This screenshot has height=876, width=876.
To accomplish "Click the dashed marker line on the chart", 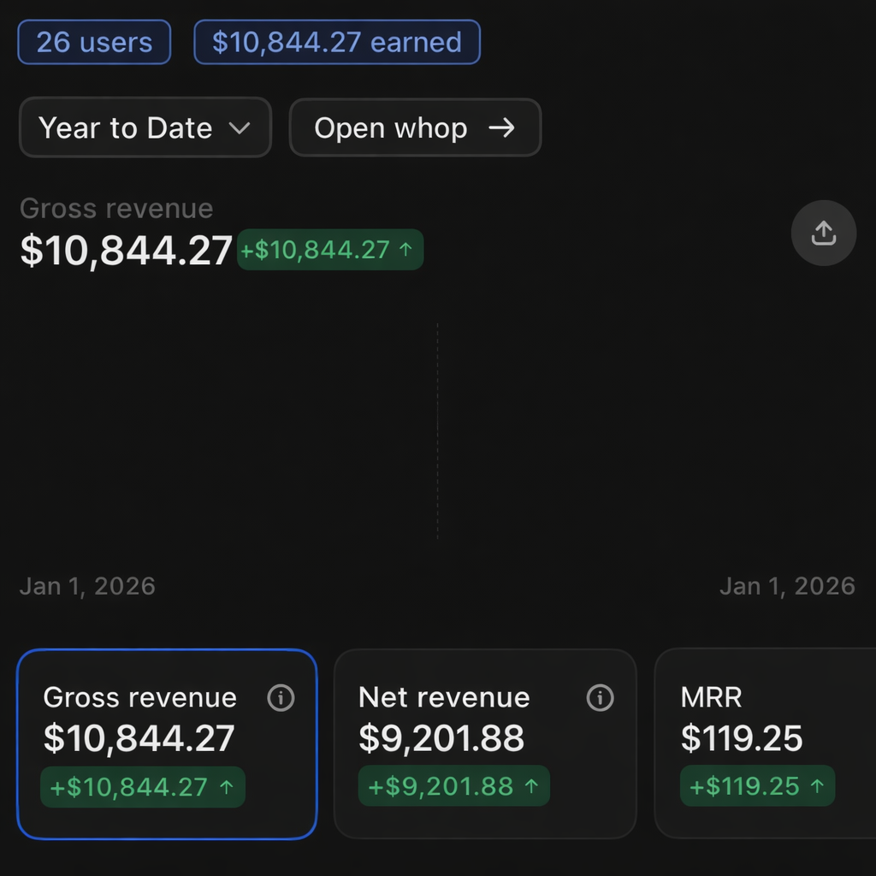I will (438, 428).
